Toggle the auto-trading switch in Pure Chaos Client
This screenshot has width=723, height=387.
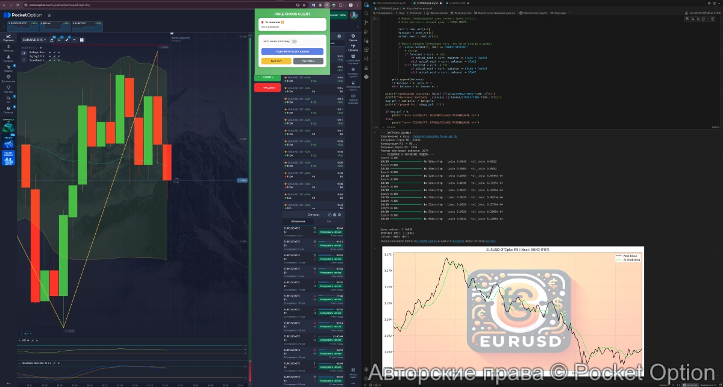(x=293, y=42)
